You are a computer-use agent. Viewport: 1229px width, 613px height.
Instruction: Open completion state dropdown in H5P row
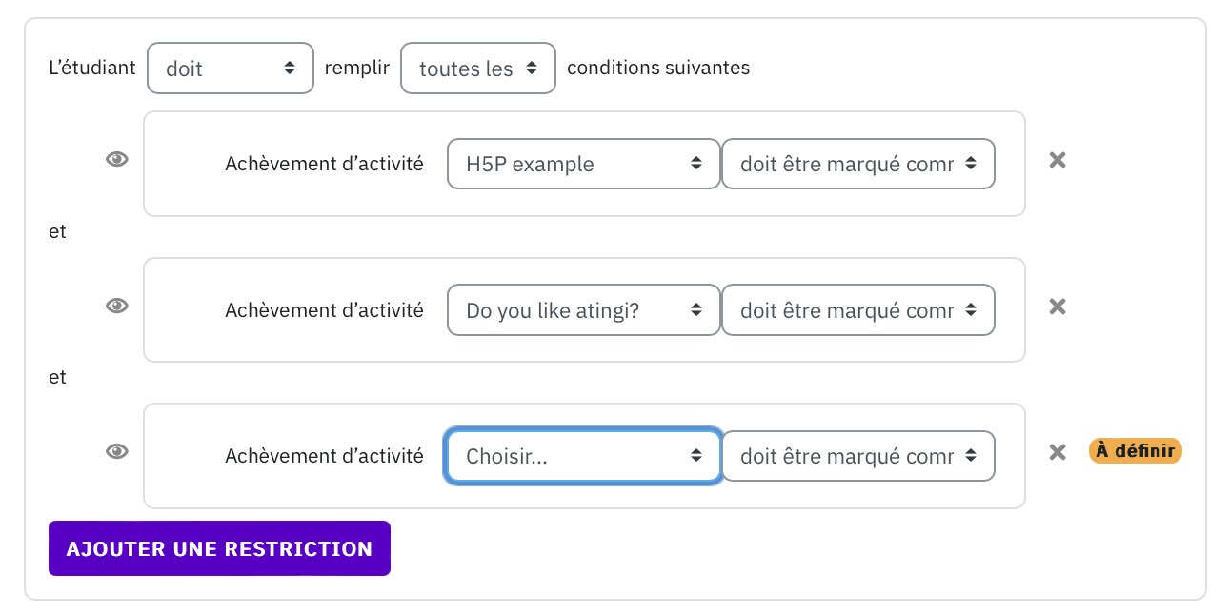point(858,164)
